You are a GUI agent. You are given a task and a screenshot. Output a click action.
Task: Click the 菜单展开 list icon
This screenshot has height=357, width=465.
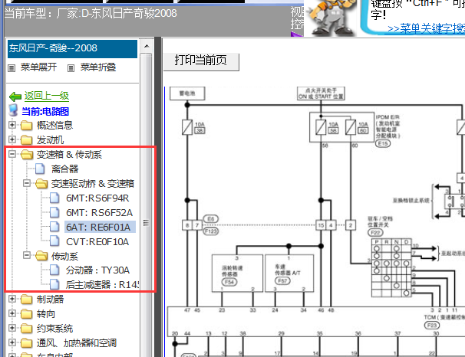[x=12, y=68]
